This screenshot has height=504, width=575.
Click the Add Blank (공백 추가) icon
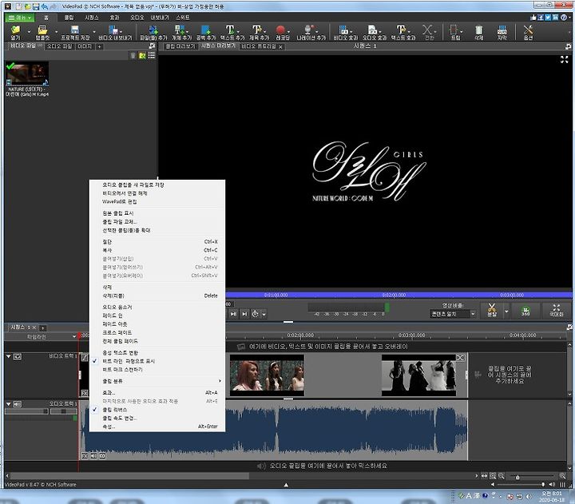click(x=206, y=30)
